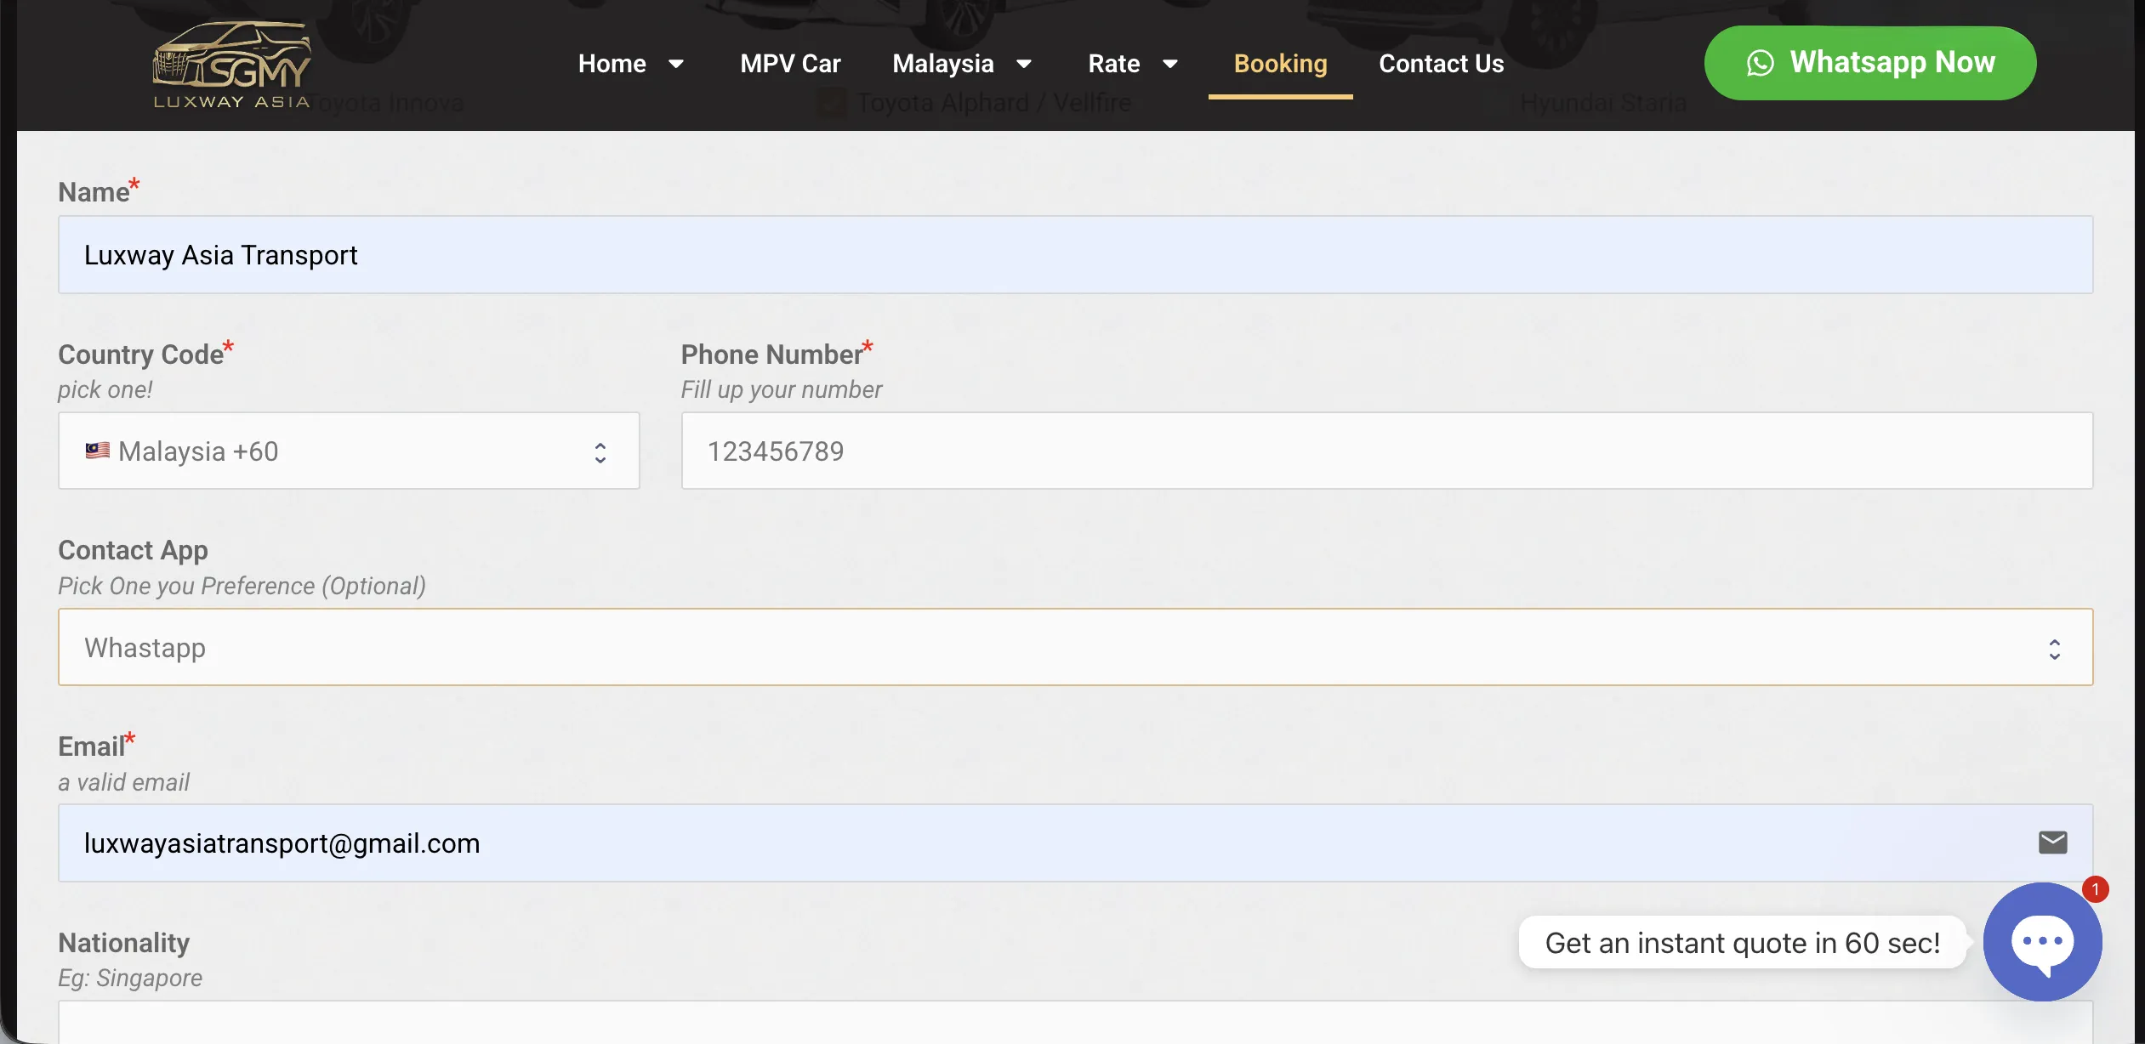Click the WhatsApp icon in green button
The width and height of the screenshot is (2145, 1044).
click(x=1760, y=63)
